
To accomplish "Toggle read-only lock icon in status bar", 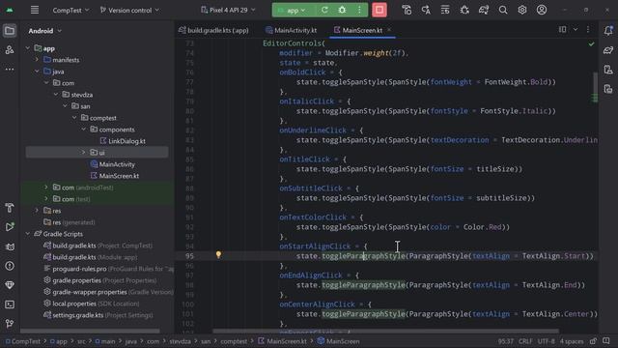I will point(593,341).
